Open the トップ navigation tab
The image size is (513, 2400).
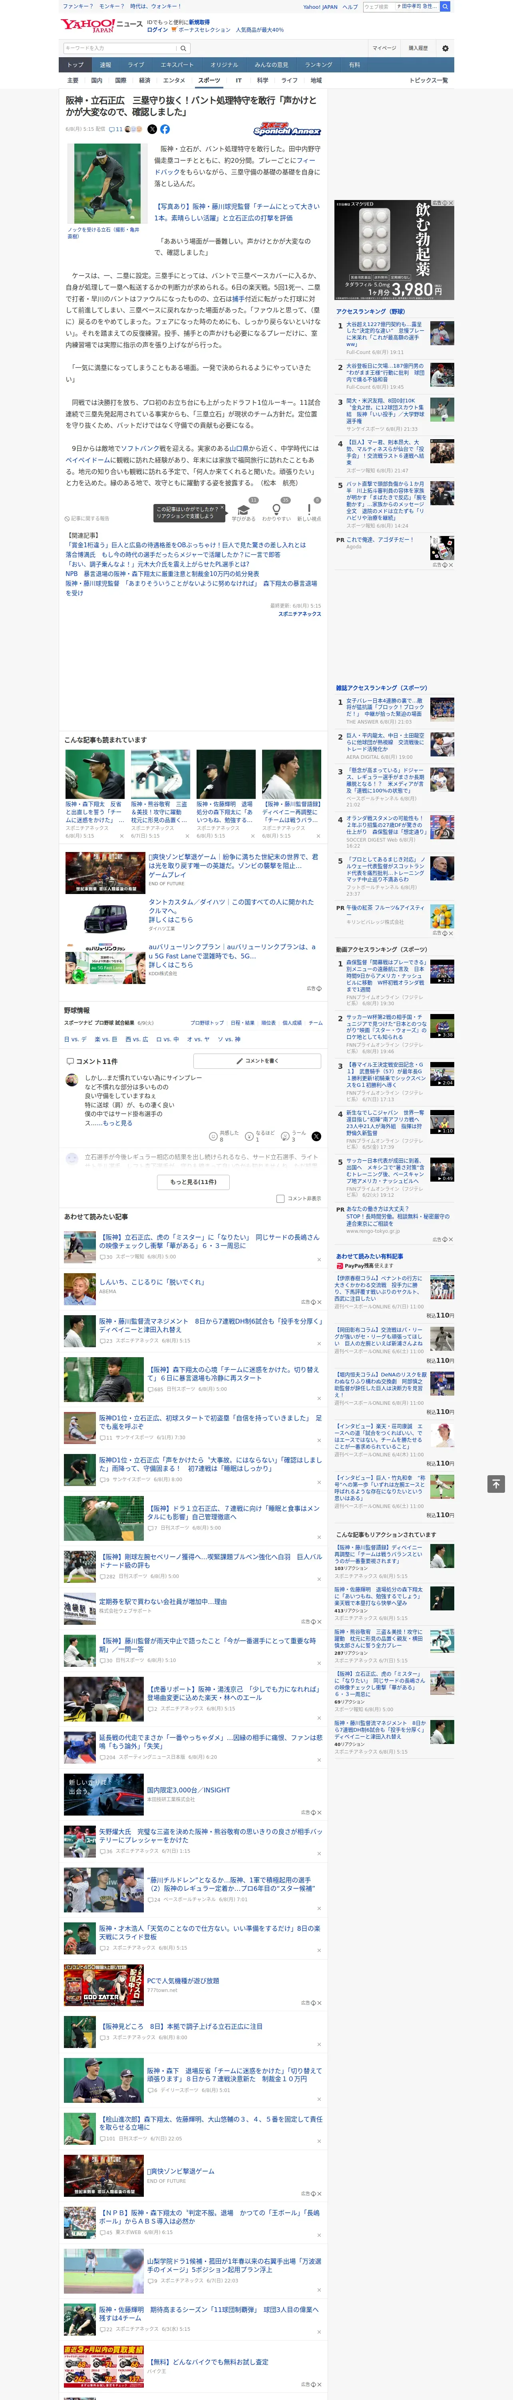pyautogui.click(x=76, y=65)
